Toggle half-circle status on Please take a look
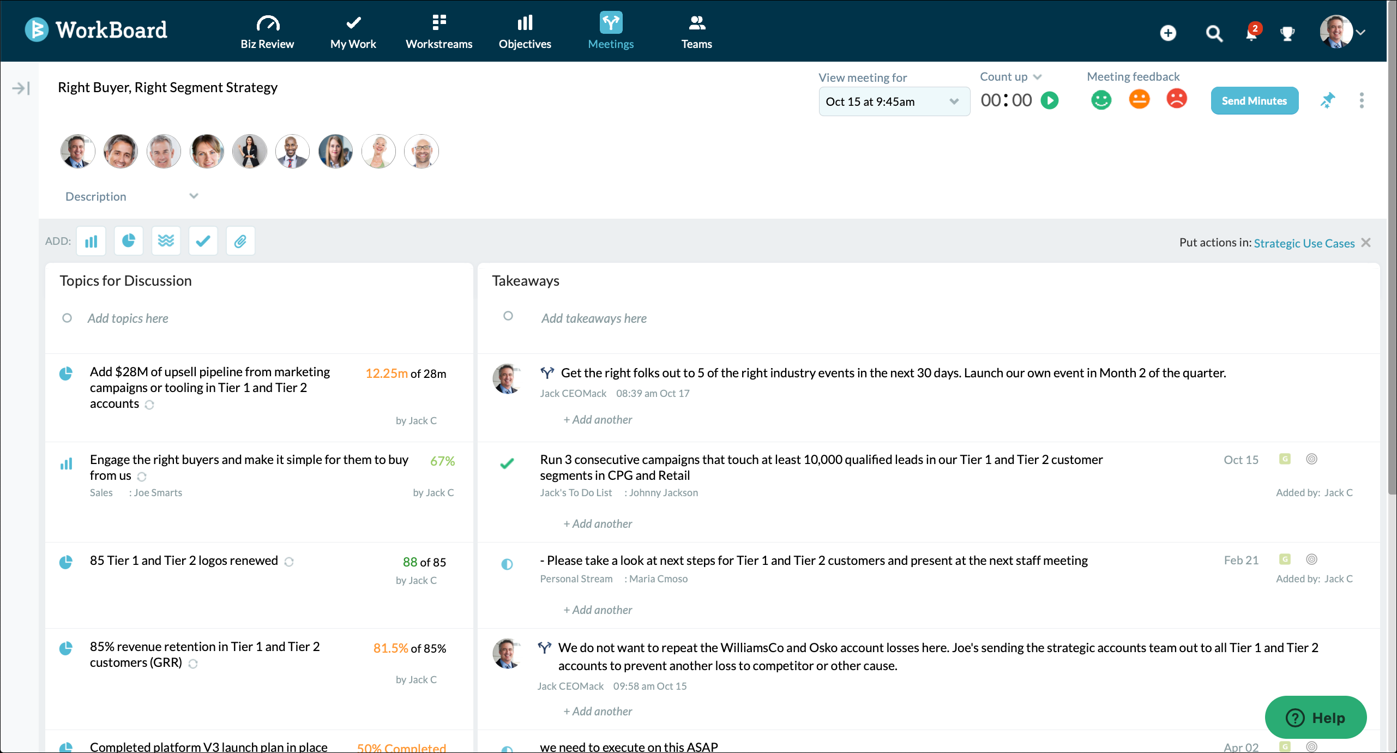1397x753 pixels. point(507,564)
